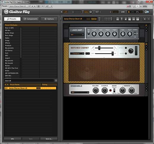Image resolution: width=154 pixels, height=144 pixels.
Task: Clear the rack with the X icon
Action: coord(145,19)
